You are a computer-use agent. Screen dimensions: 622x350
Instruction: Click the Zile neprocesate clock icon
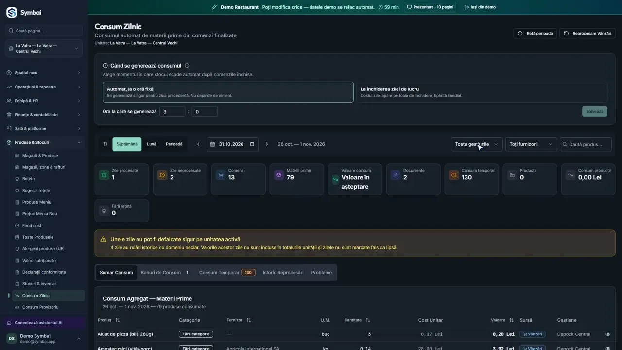coord(162,175)
